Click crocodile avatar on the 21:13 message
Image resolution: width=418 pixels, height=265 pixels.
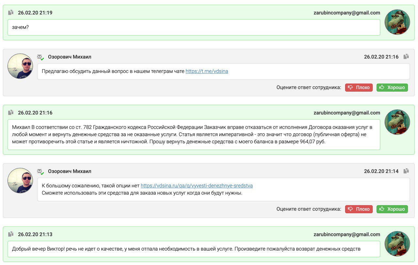click(397, 243)
